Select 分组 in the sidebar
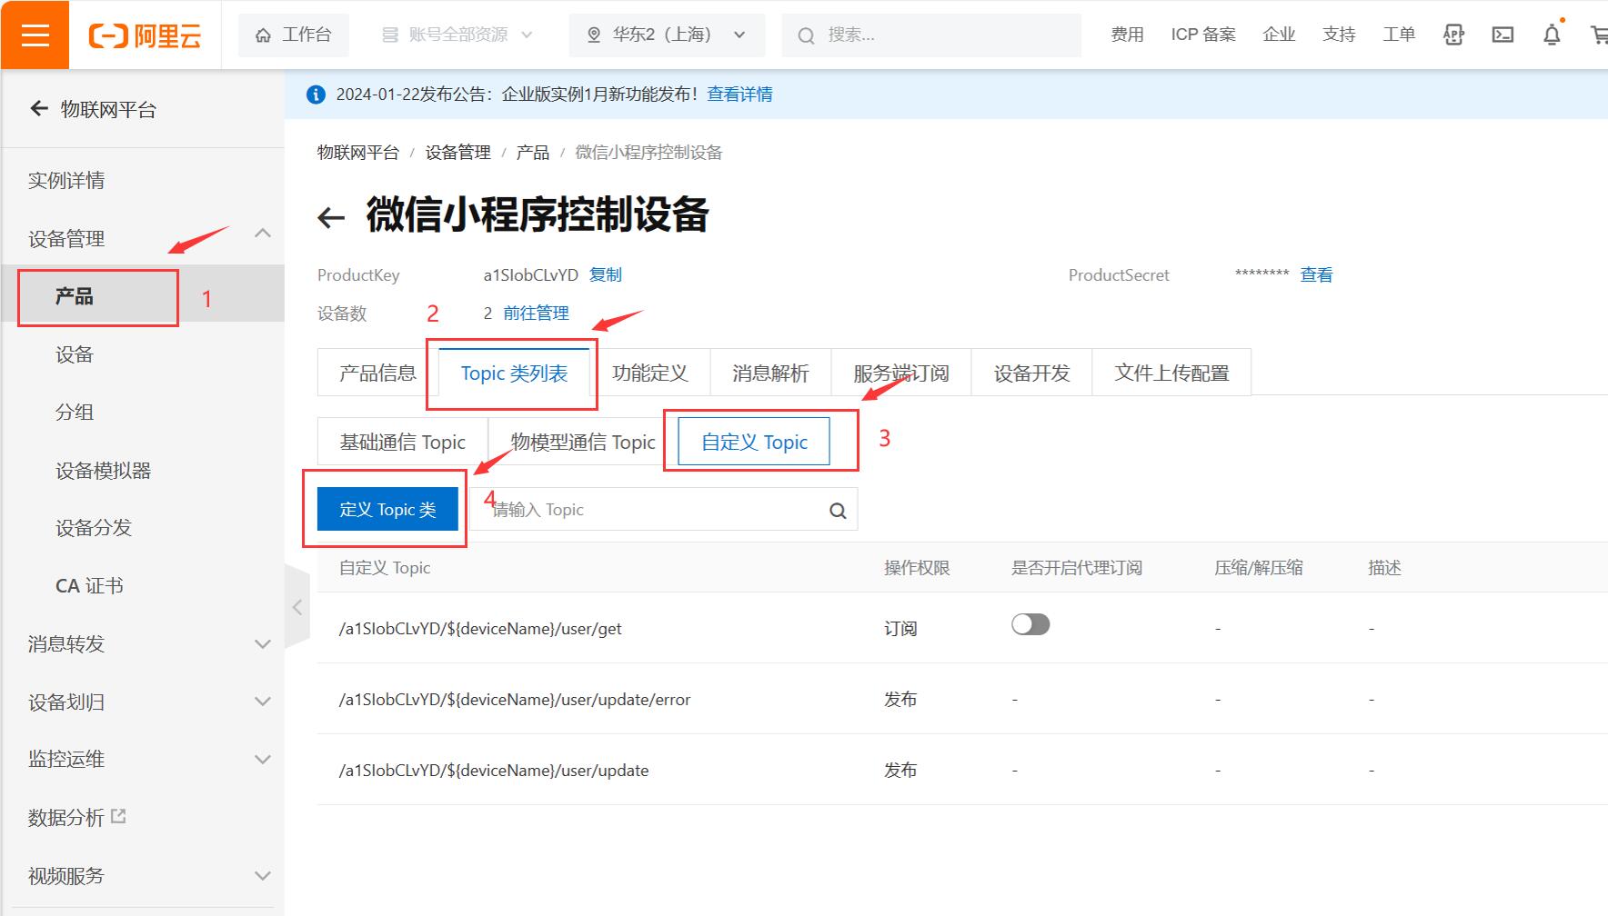This screenshot has width=1608, height=916. (75, 413)
